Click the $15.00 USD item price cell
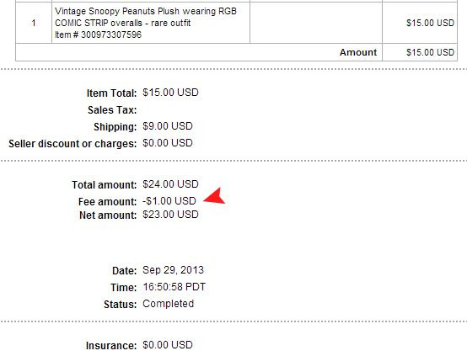This screenshot has width=467, height=356. (x=430, y=23)
